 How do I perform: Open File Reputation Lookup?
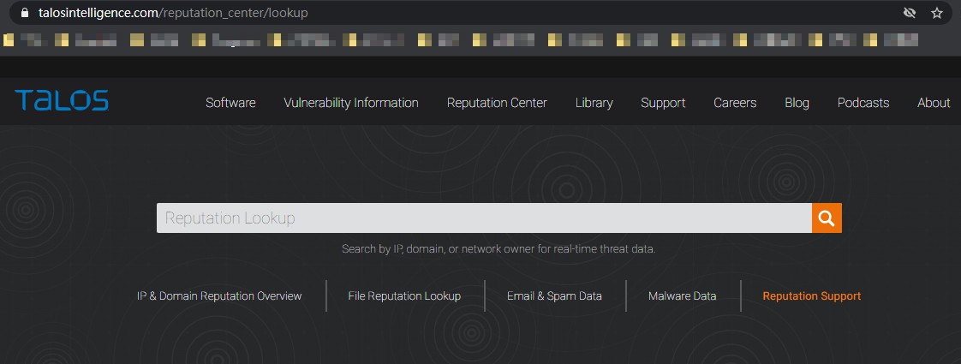(404, 296)
